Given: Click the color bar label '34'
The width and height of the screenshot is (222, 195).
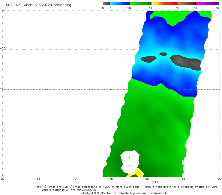Looking at the screenshot, I should pos(150,8).
